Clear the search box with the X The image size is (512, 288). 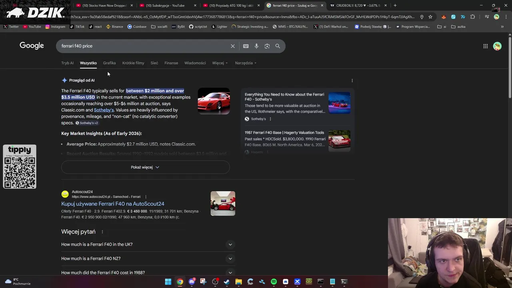click(232, 46)
